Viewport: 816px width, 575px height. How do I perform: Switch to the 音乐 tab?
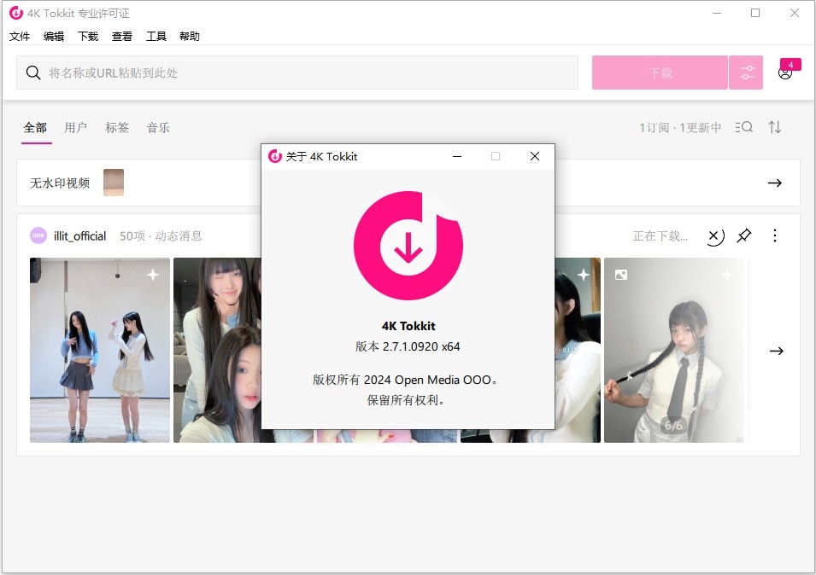point(158,128)
